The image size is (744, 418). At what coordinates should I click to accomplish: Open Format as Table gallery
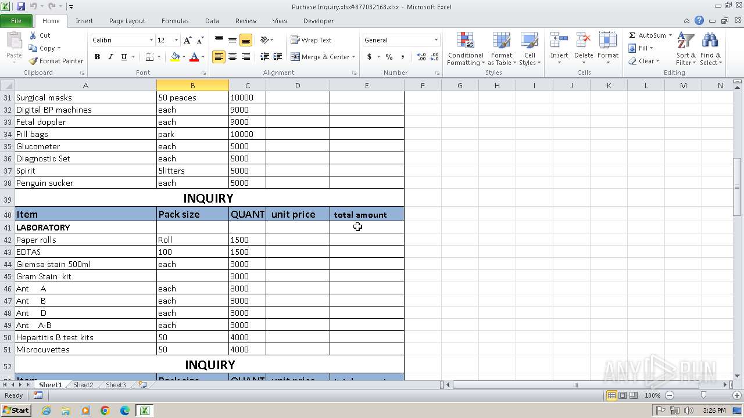[502, 49]
